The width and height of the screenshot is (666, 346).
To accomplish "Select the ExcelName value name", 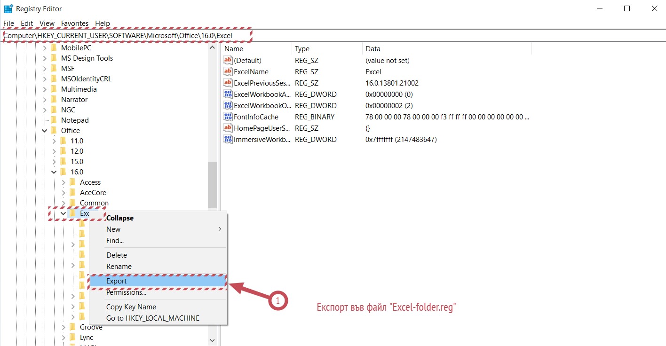I will (x=251, y=71).
